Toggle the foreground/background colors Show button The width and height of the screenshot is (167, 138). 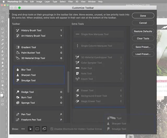[30, 129]
